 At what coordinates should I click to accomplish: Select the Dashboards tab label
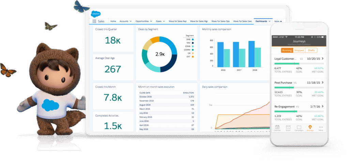point(261,21)
